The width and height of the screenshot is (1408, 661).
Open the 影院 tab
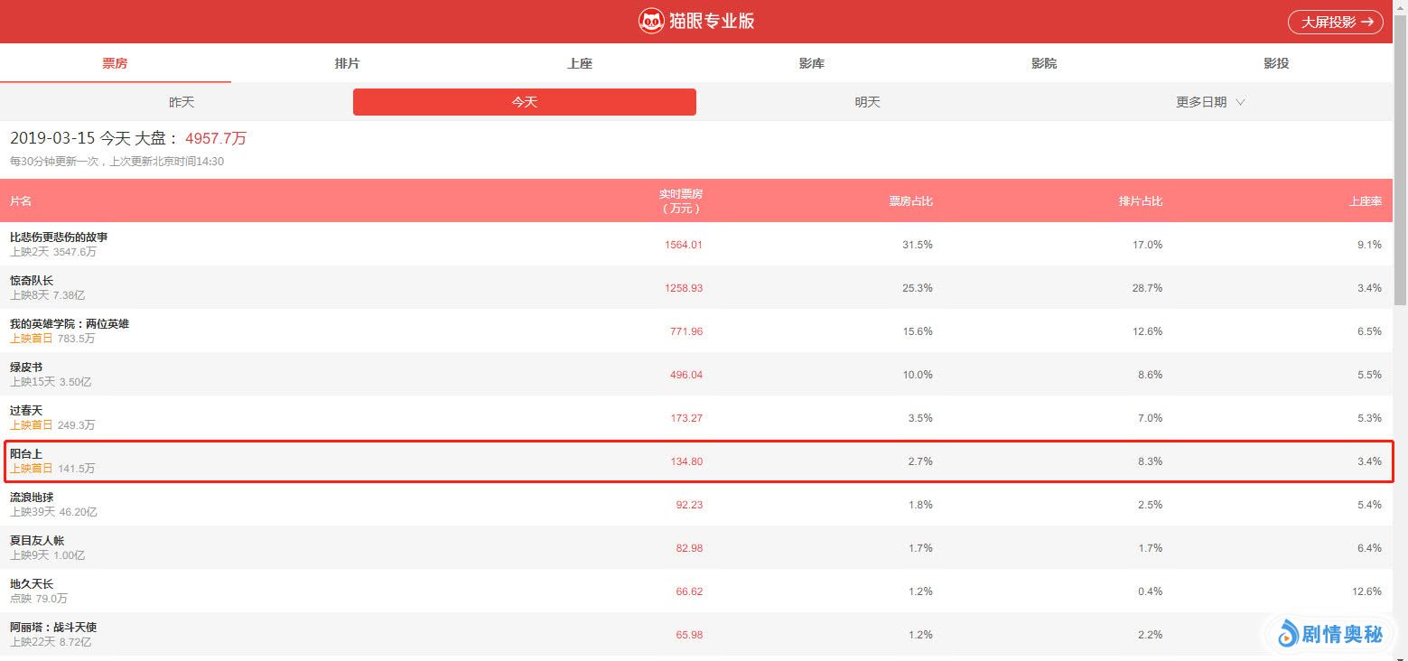click(1043, 63)
